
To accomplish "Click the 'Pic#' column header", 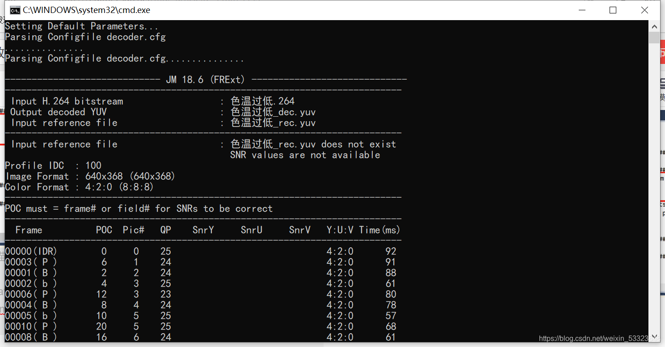I will click(134, 230).
